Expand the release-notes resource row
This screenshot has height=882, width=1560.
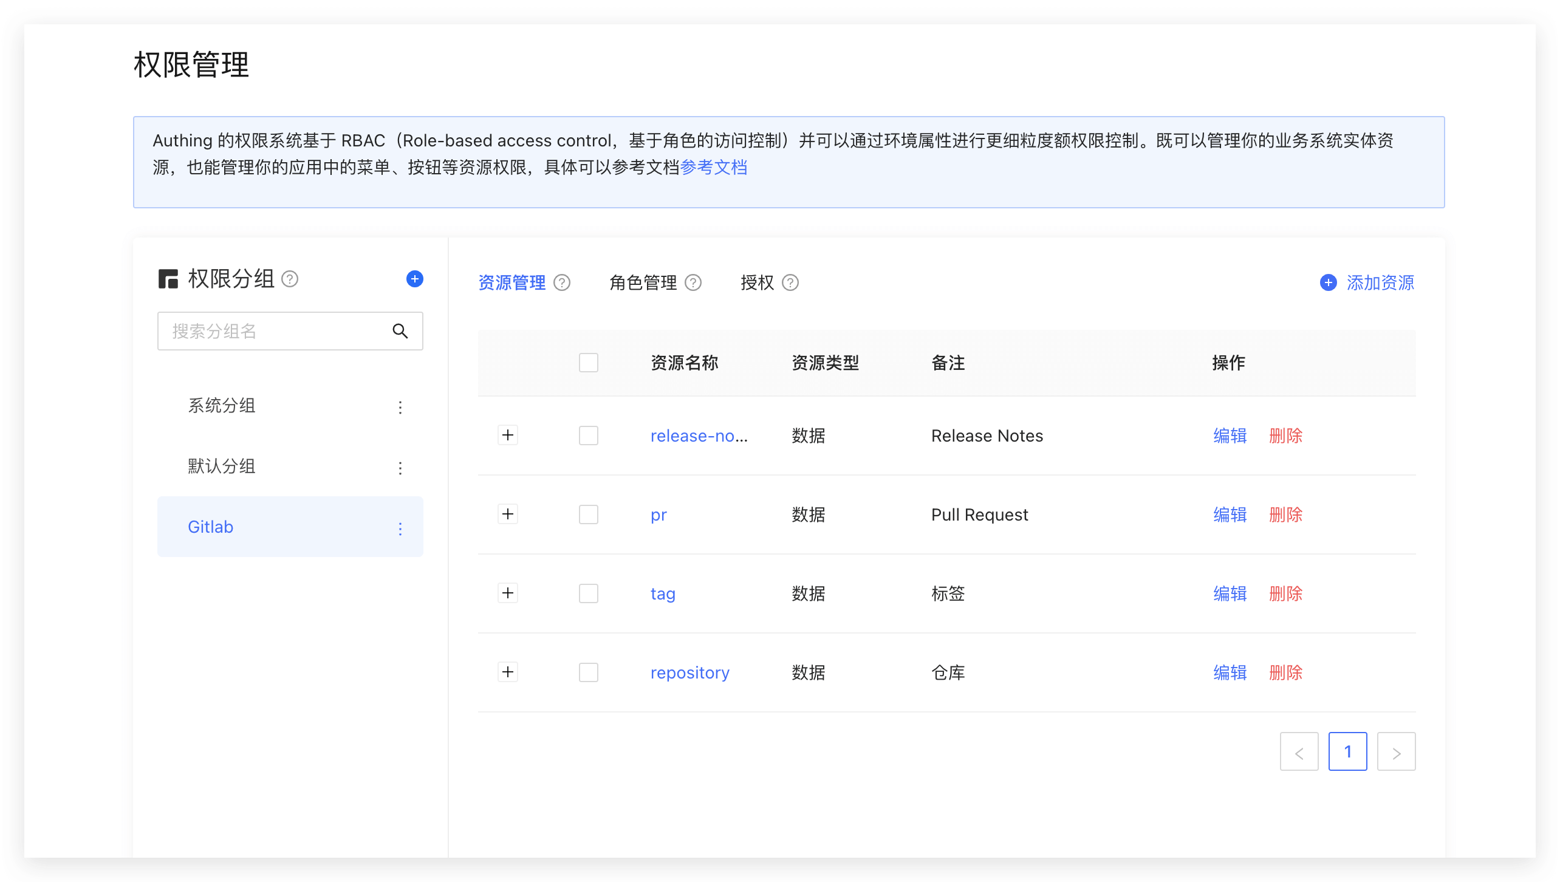pos(508,435)
